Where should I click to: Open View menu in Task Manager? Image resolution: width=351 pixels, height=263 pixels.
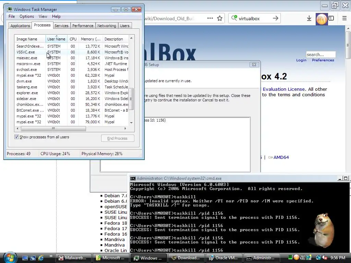[43, 16]
